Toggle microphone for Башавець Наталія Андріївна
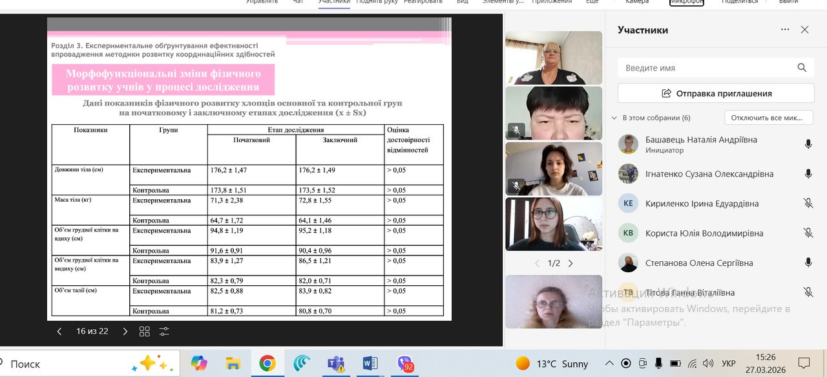 point(808,144)
